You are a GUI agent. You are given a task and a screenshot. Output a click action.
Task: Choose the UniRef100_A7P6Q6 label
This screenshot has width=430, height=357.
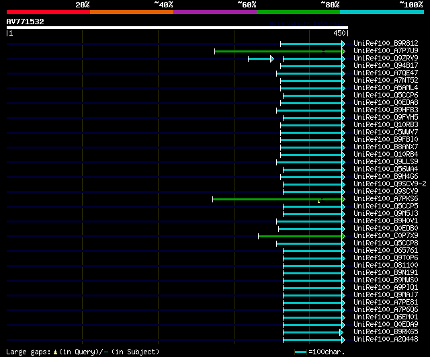click(386, 310)
